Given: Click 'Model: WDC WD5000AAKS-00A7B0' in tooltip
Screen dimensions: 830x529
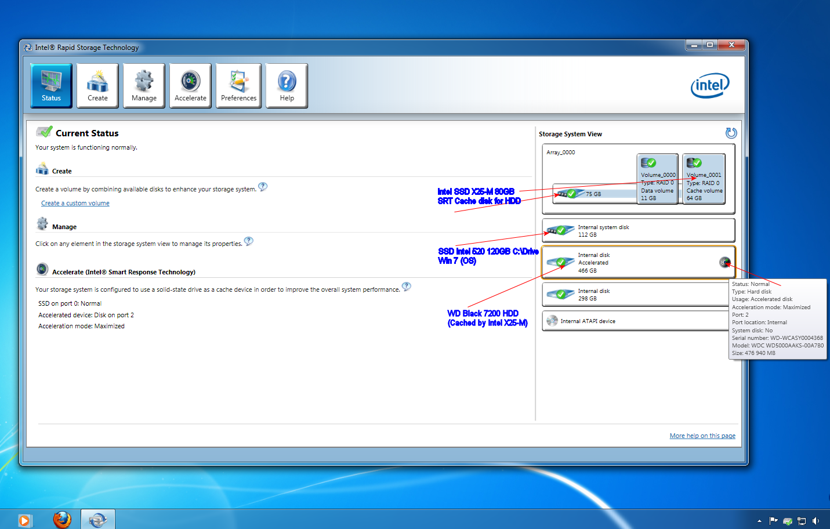Looking at the screenshot, I should coord(778,345).
